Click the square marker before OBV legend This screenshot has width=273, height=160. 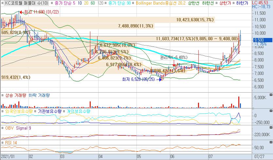(3, 128)
